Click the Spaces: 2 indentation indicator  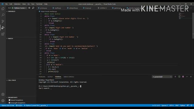pyautogui.click(x=165, y=105)
